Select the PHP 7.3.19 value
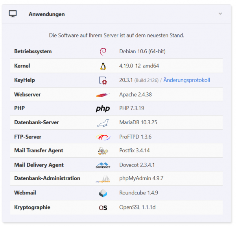The height and width of the screenshot is (226, 236). pyautogui.click(x=132, y=108)
